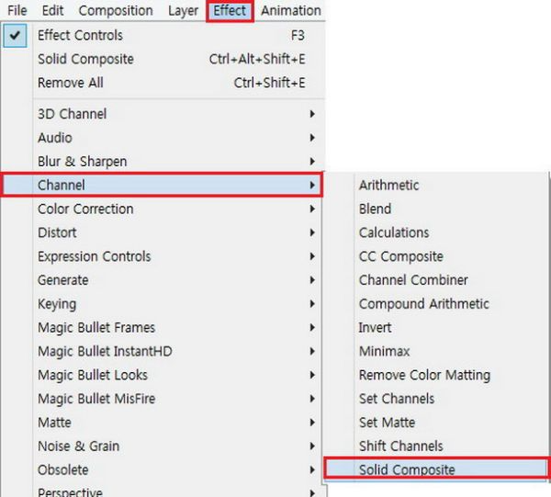The width and height of the screenshot is (551, 497).
Task: Select Solid Composite in Channel submenu
Action: click(x=407, y=469)
